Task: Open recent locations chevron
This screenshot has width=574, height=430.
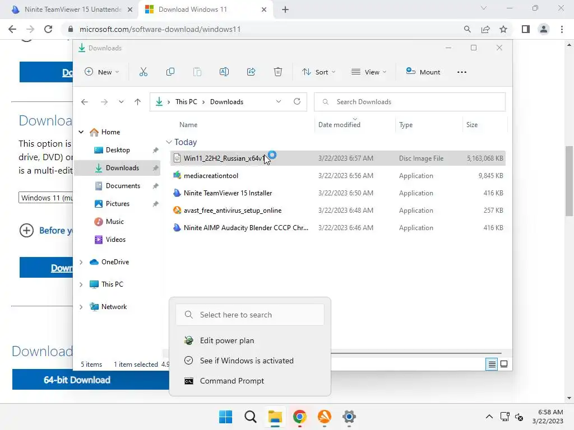Action: pos(121,102)
